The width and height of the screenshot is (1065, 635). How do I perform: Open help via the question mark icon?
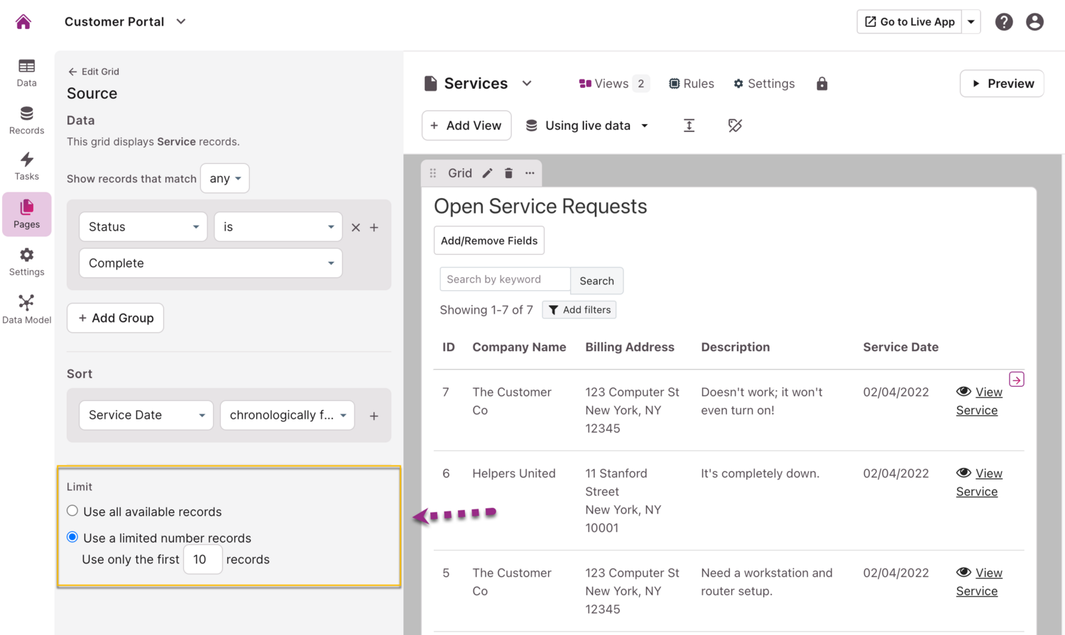coord(1003,22)
